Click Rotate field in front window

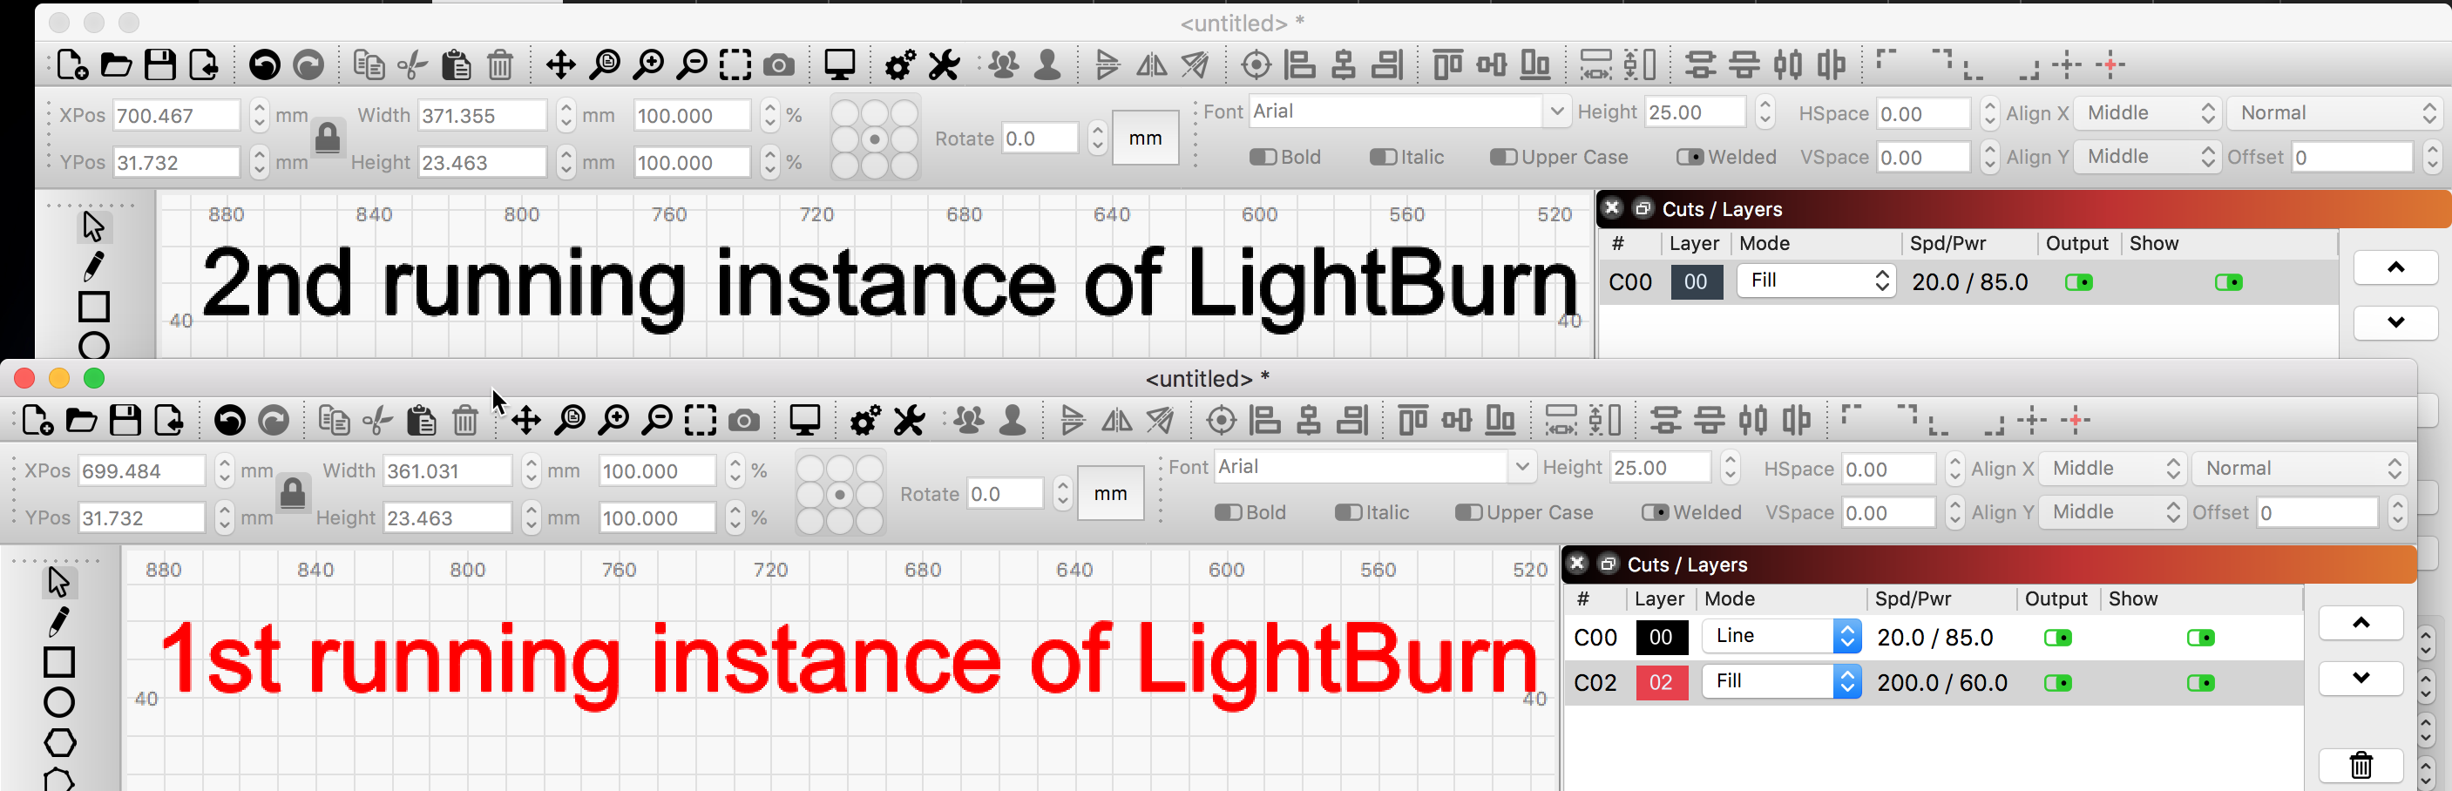[1004, 494]
